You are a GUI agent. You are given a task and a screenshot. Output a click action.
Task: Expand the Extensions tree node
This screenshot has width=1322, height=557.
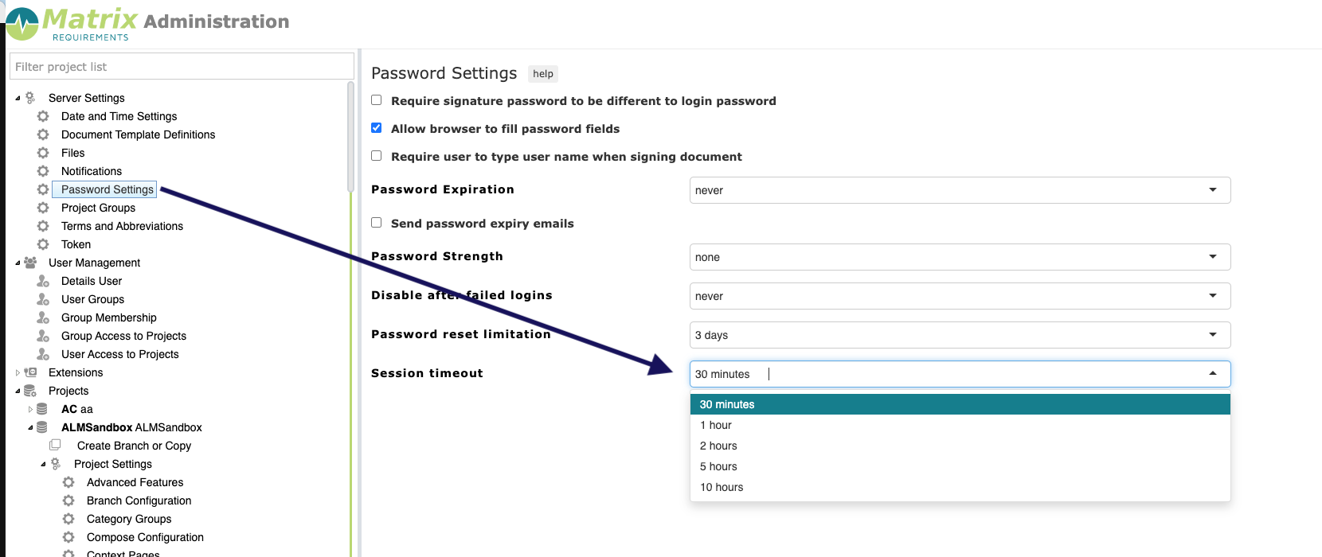click(18, 372)
